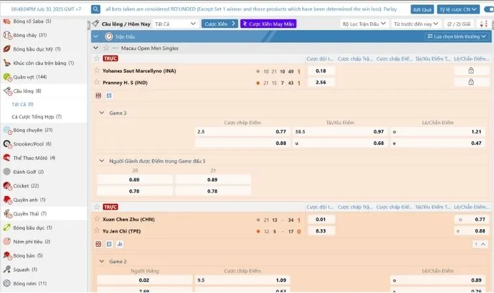
Task: Select odds 0.18 for Yohanes Saut Marcellyno
Action: coord(321,71)
